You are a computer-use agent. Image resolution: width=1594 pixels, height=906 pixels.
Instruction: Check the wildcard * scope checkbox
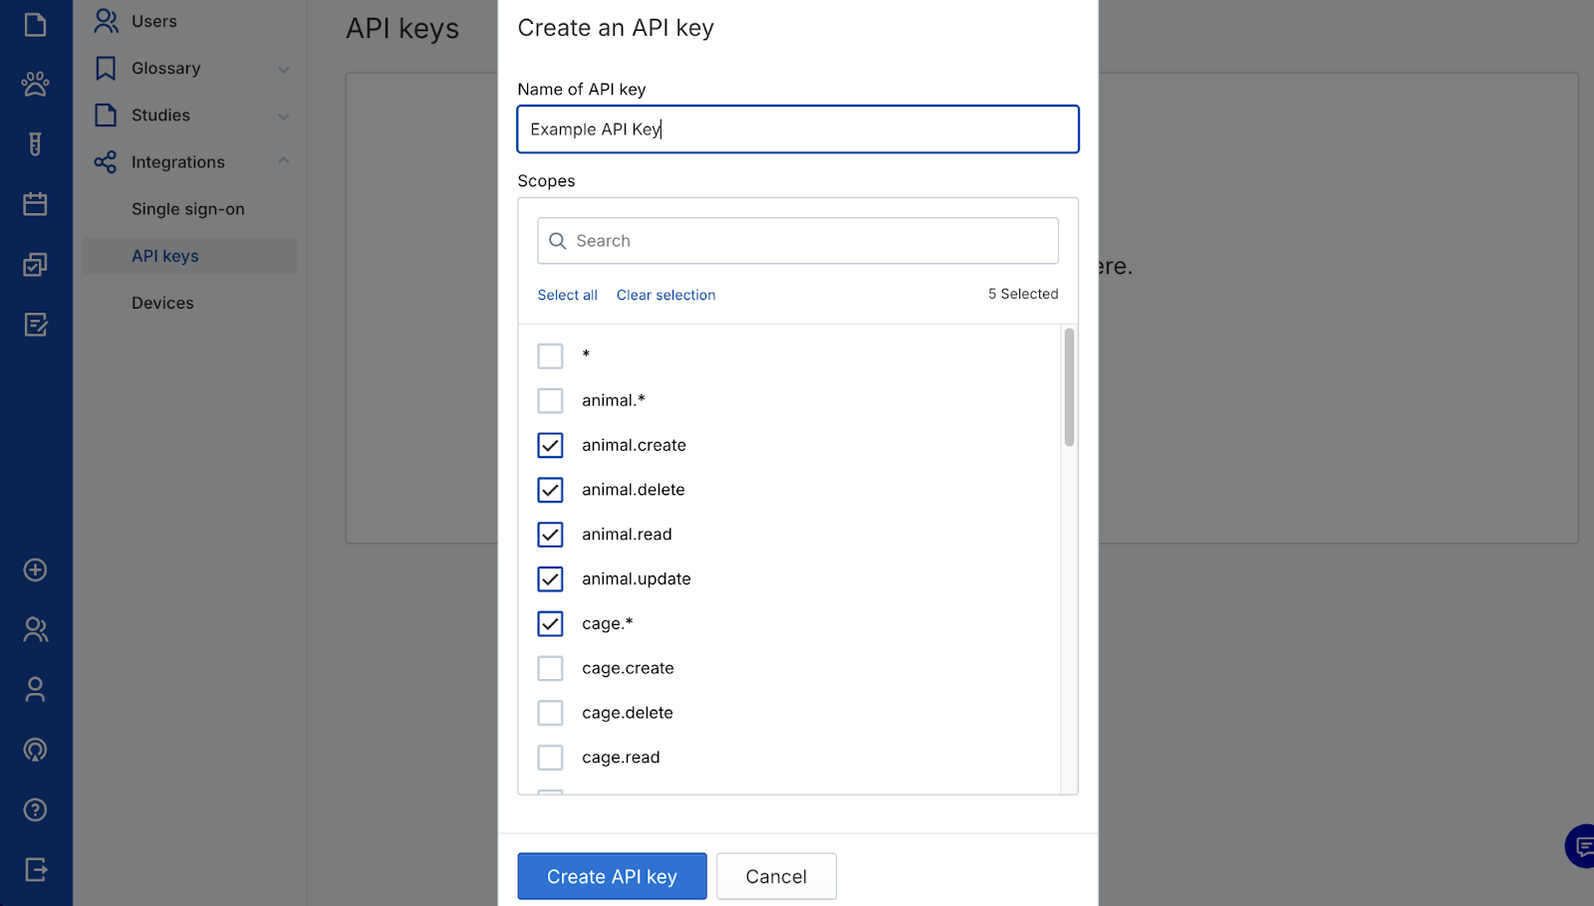(550, 355)
